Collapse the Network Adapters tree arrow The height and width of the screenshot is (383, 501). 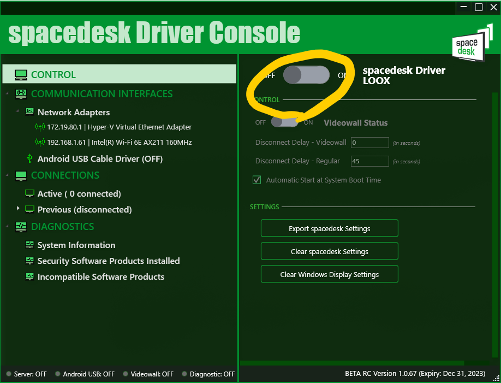(18, 111)
